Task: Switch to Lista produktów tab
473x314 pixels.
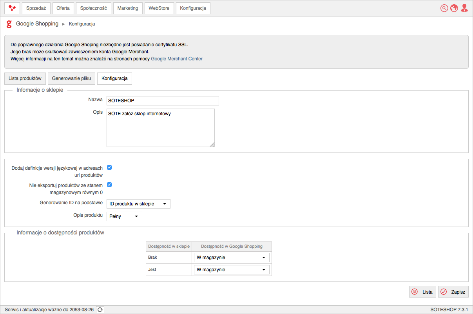Action: (x=25, y=78)
